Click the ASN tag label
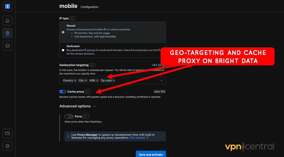This screenshot has width=284, height=157. pos(92,81)
